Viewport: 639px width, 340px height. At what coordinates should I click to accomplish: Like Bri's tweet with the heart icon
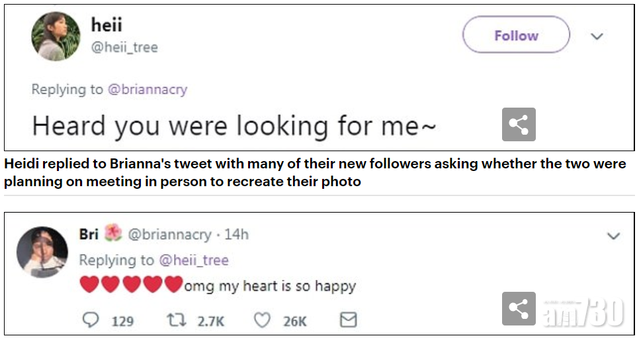tap(262, 320)
